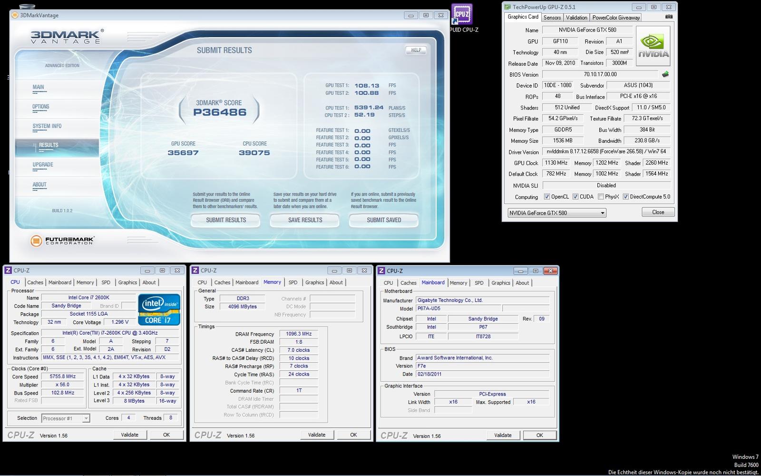Screen dimensions: 761x476
Task: Click the CAS# Latency value 7.0 clocks
Action: 299,350
